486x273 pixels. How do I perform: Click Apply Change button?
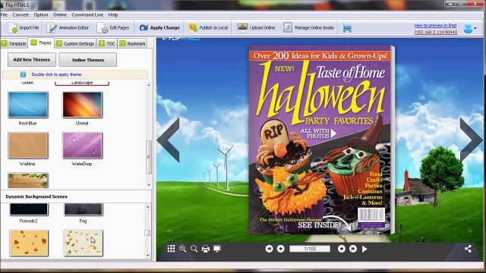click(159, 28)
